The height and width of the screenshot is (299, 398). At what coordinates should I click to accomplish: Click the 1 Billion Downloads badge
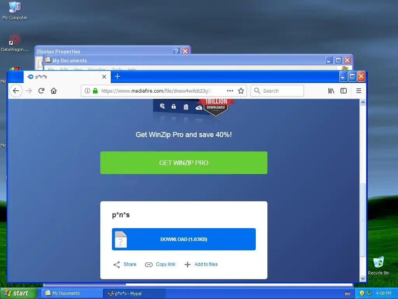pos(216,107)
